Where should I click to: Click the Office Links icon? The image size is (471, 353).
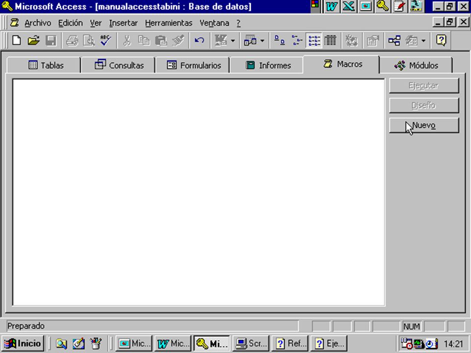click(221, 40)
